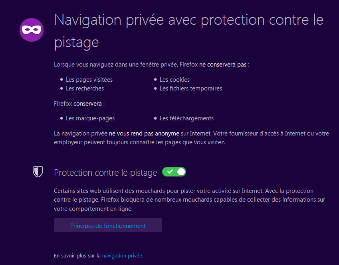Click the Protection contre le pistage title
The image size is (339, 265).
tap(105, 173)
